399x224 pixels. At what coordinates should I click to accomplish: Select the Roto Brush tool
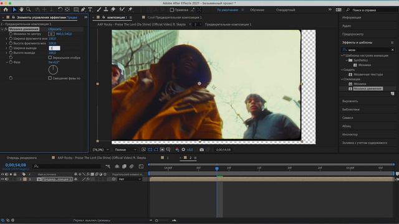(122, 10)
